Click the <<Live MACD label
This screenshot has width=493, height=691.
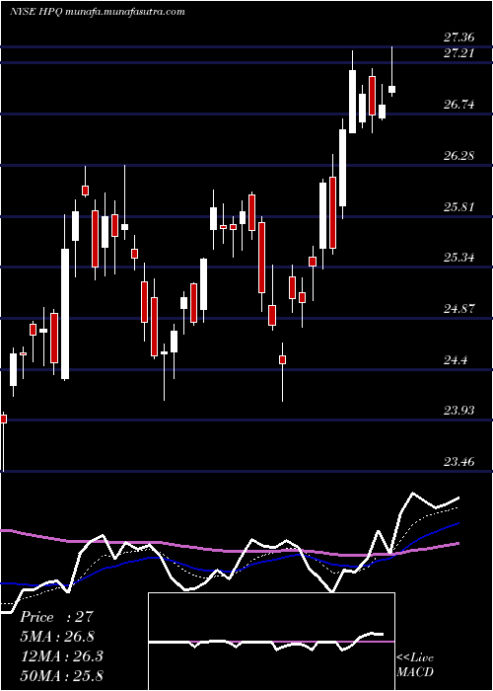(415, 664)
